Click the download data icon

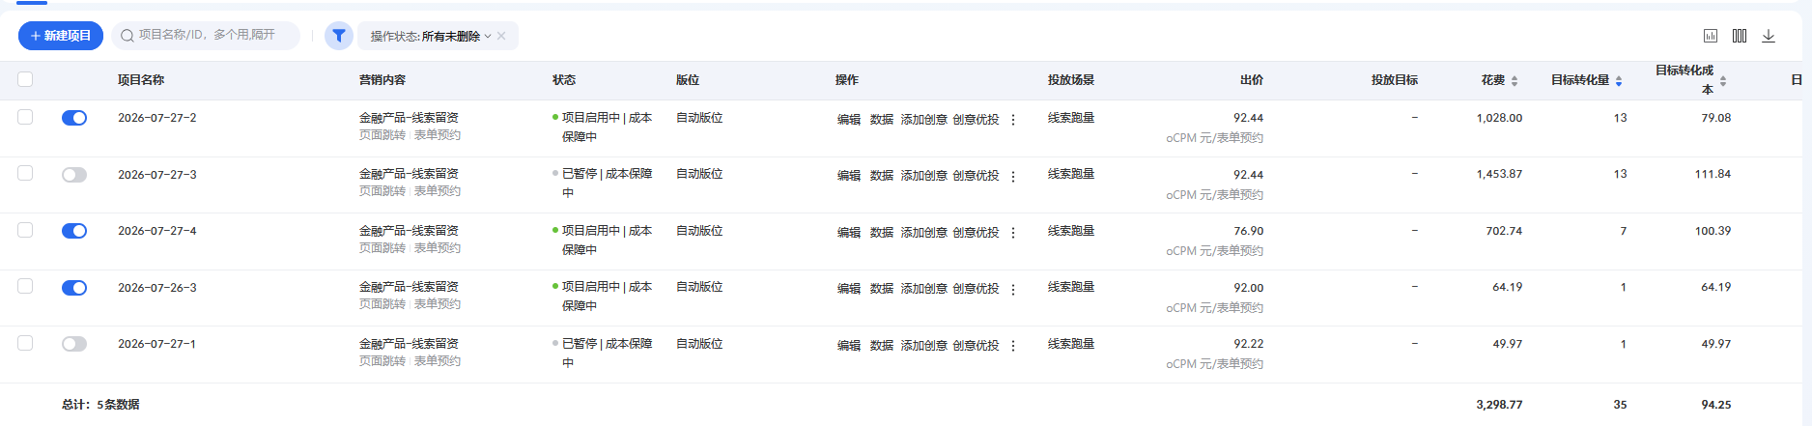(x=1769, y=36)
